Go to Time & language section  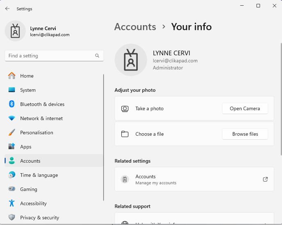click(x=39, y=175)
